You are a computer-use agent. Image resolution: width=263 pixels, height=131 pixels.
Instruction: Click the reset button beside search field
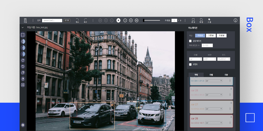[66, 20]
